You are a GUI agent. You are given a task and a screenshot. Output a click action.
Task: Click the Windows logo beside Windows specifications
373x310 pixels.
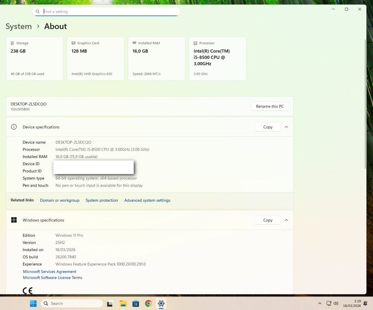click(14, 220)
